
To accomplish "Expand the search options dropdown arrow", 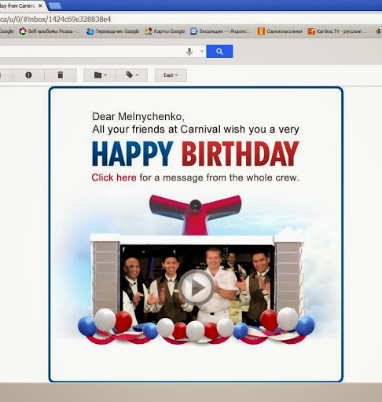I will pyautogui.click(x=202, y=51).
